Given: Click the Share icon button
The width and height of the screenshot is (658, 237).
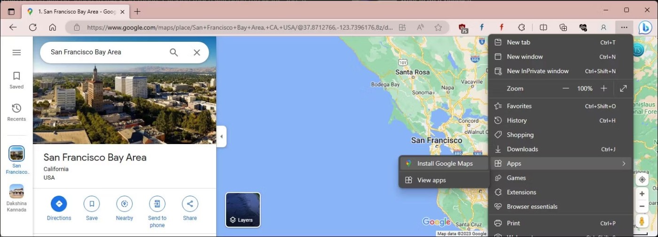Looking at the screenshot, I should click(190, 204).
